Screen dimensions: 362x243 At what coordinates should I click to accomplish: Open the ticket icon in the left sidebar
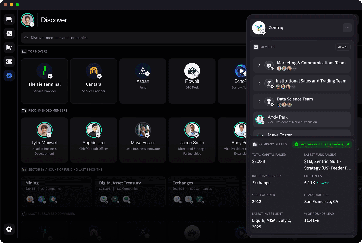9,61
